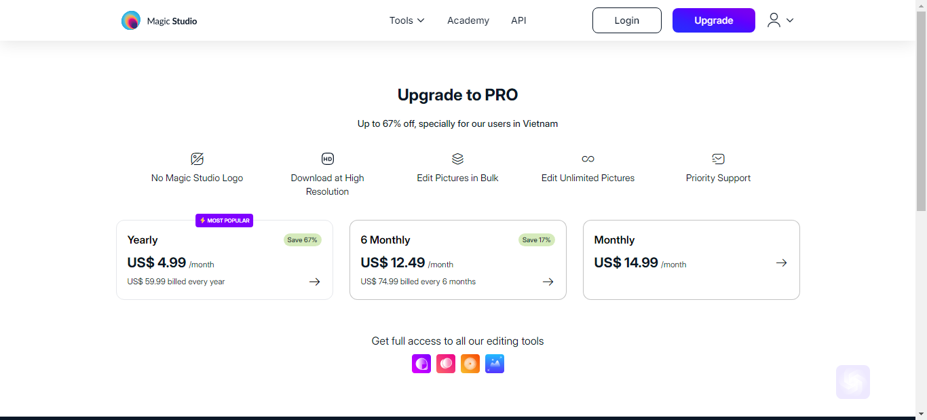
Task: Choose the 6 Monthly plan card
Action: coord(458,260)
